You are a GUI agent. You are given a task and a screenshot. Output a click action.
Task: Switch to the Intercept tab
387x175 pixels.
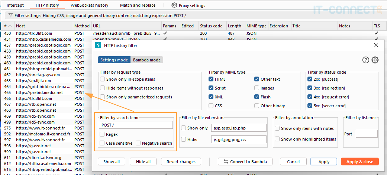point(15,6)
